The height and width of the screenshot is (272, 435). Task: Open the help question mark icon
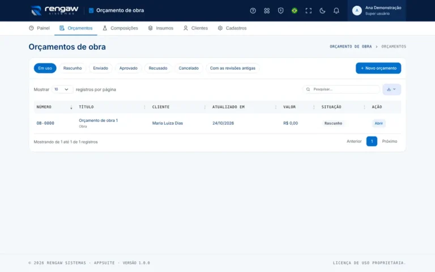point(253,11)
